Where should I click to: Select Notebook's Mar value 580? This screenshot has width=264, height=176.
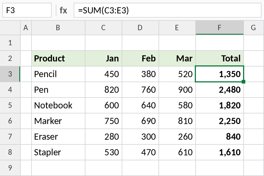[177, 105]
